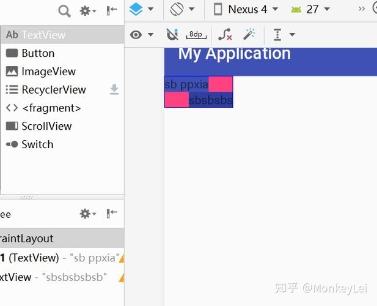Click the My Application title bar
The image size is (377, 306).
click(271, 62)
